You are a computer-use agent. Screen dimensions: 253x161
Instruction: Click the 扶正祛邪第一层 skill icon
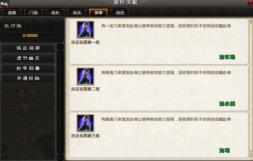click(x=85, y=30)
